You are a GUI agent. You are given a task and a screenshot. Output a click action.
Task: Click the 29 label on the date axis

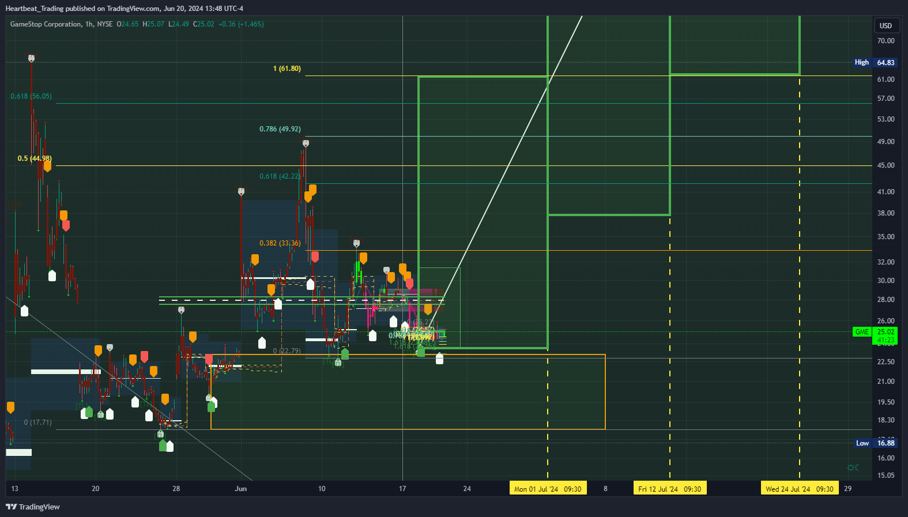pyautogui.click(x=847, y=489)
